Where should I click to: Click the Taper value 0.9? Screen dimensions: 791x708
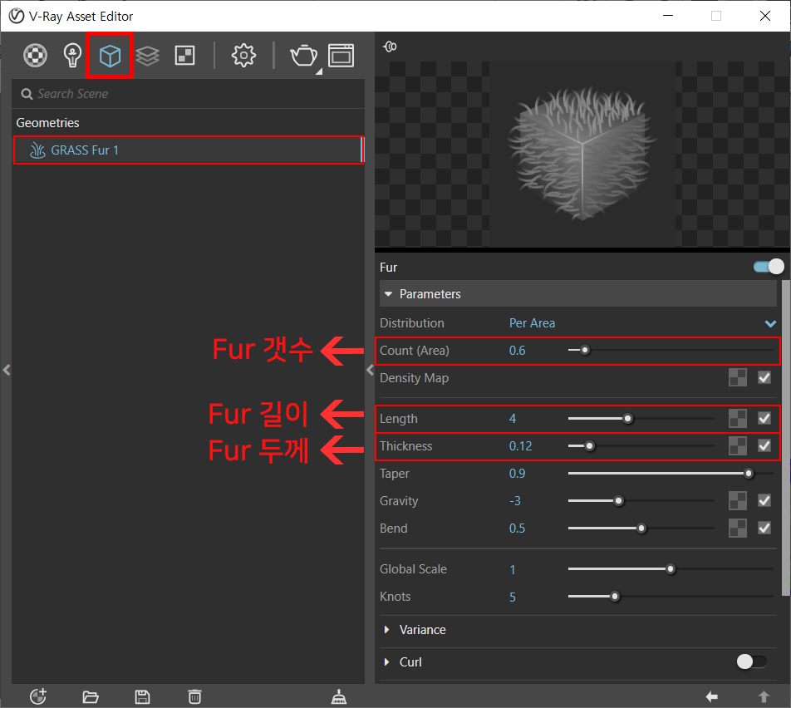pos(517,474)
